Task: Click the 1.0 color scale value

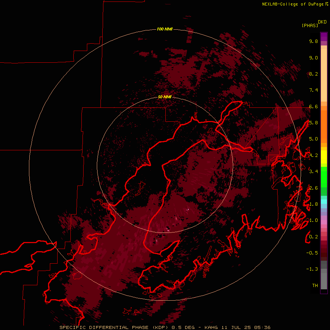Action: click(x=313, y=220)
